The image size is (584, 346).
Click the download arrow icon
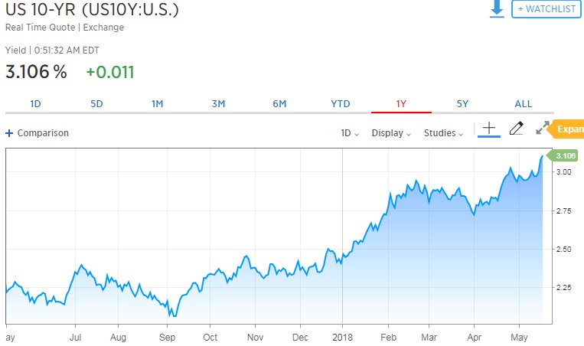[x=498, y=8]
